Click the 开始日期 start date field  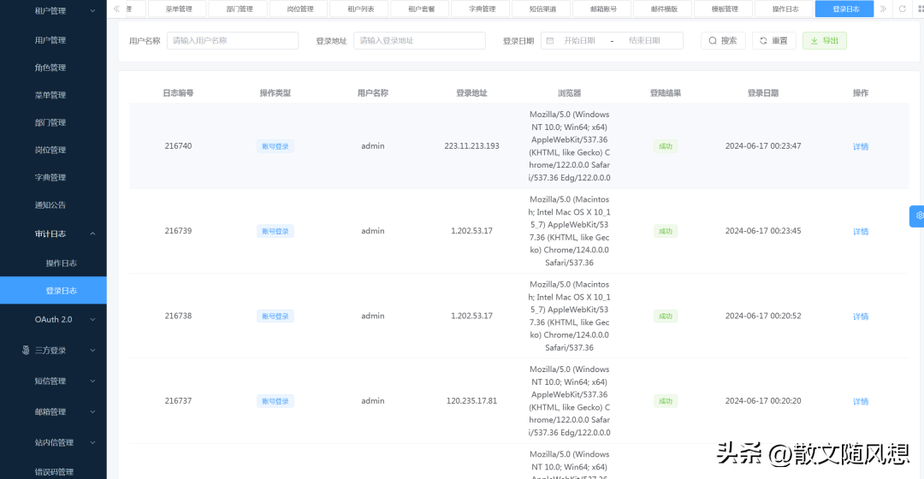tap(579, 41)
